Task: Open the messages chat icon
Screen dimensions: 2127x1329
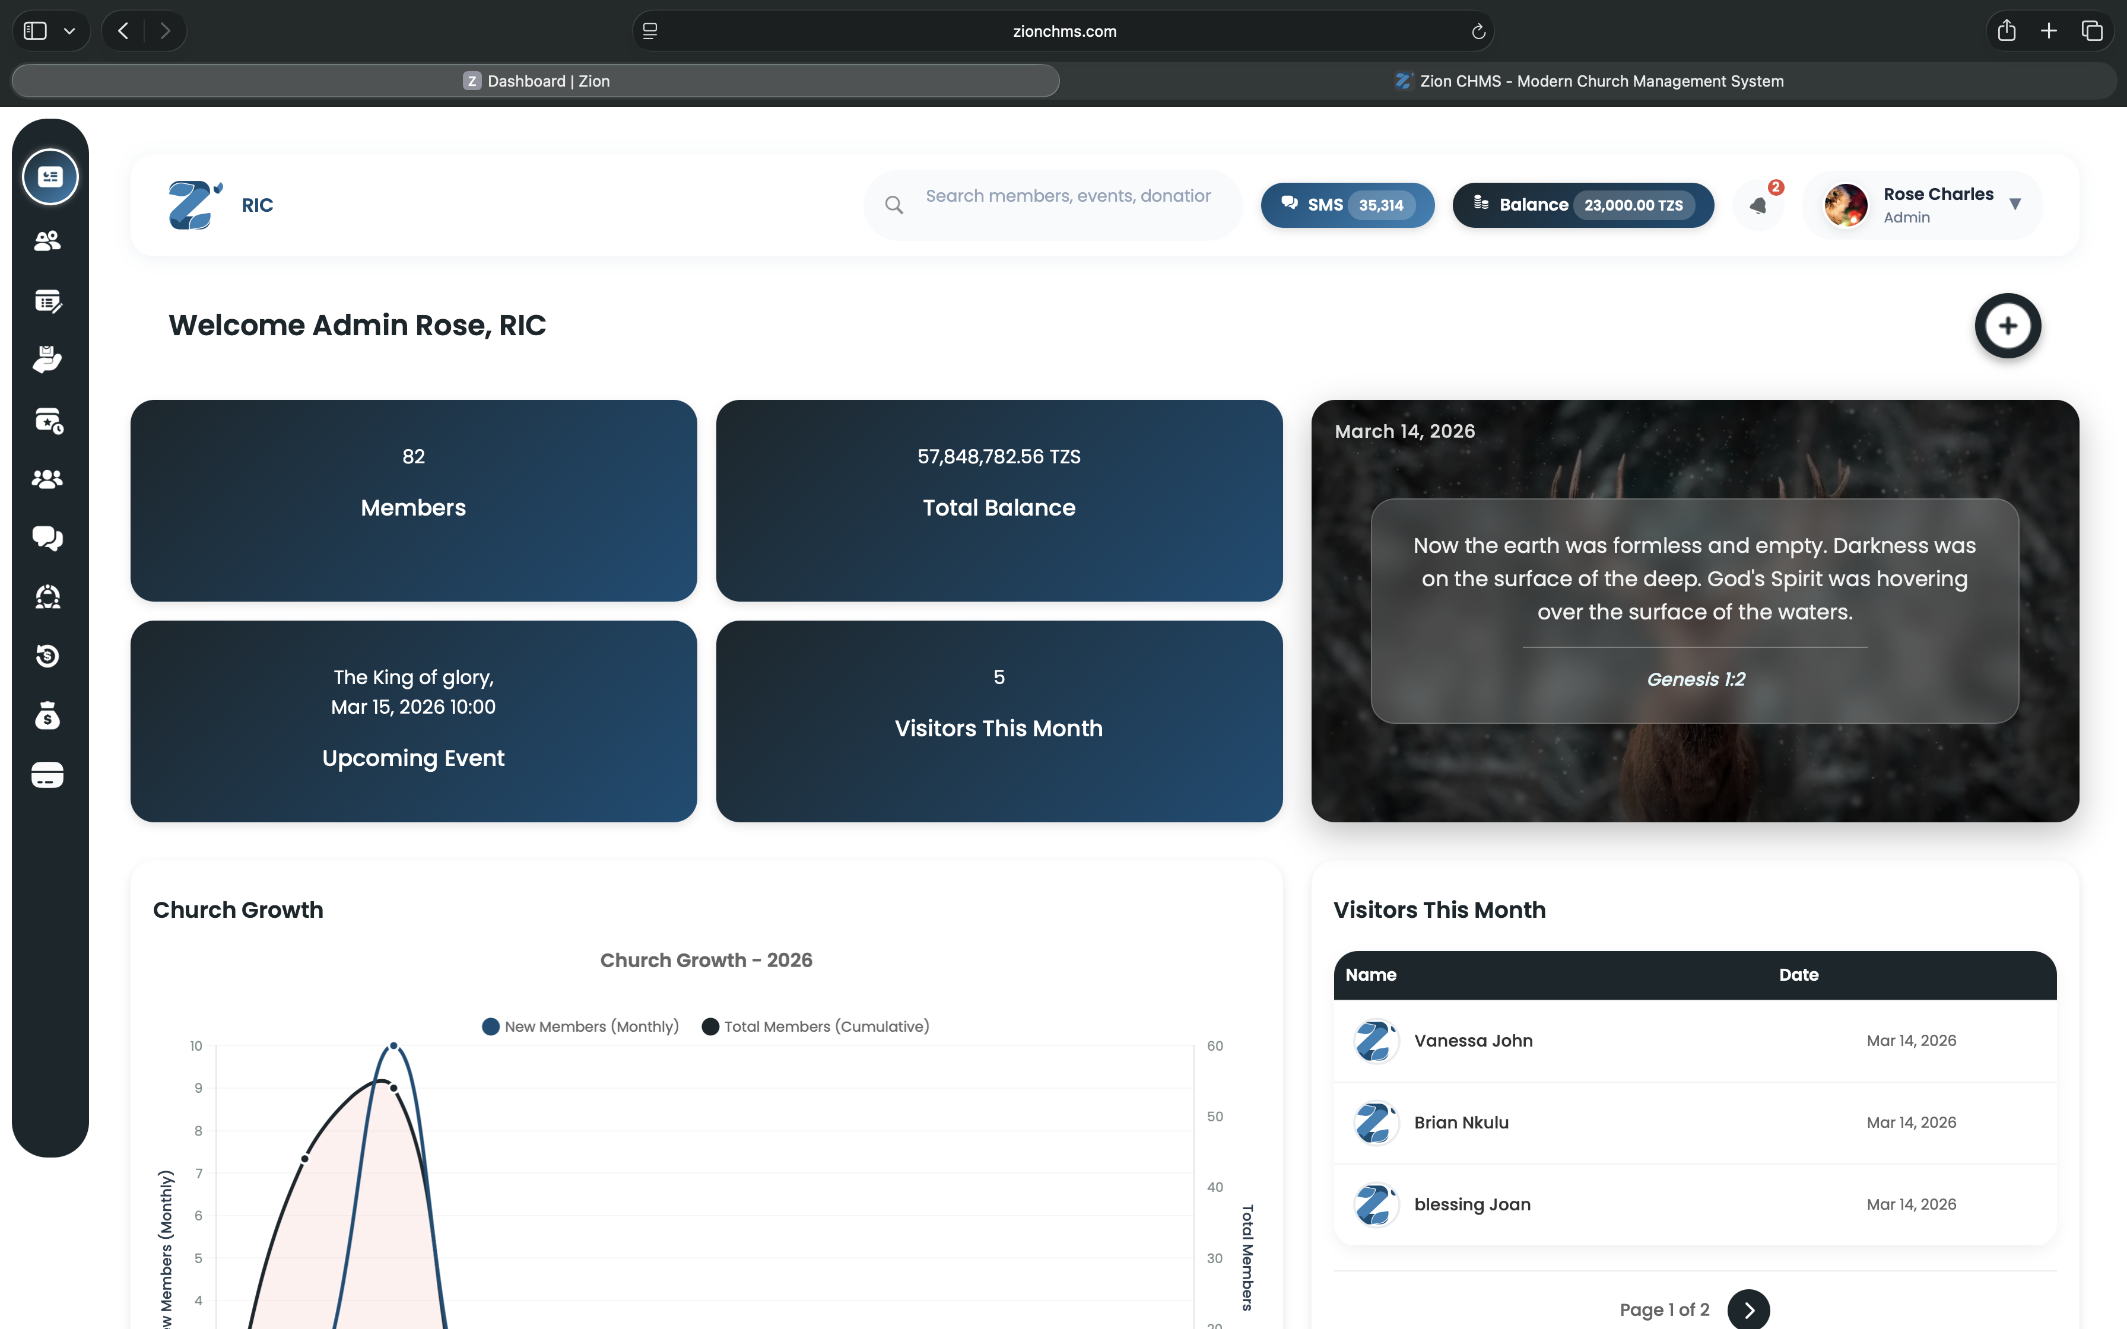Action: (x=48, y=538)
